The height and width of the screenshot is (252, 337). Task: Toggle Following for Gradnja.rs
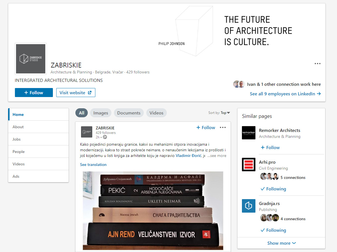coord(273,230)
